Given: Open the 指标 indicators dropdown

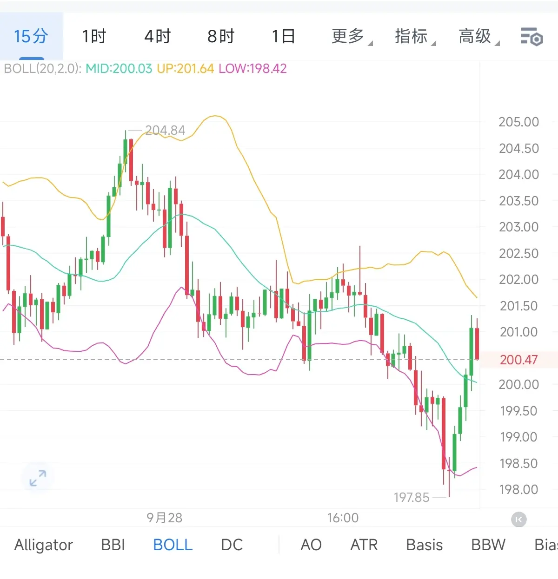Looking at the screenshot, I should pyautogui.click(x=415, y=36).
